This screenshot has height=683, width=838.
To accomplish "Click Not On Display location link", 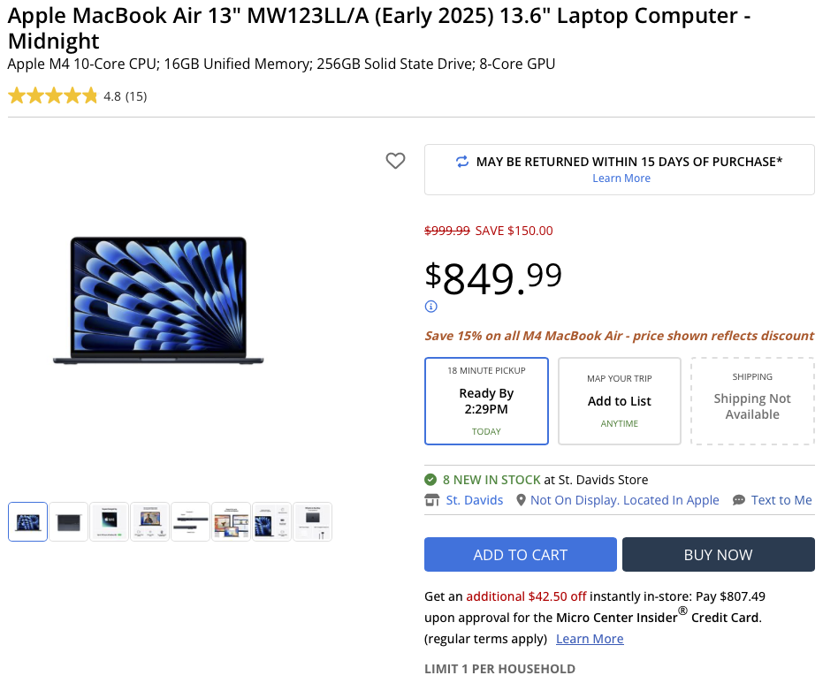I will pos(625,500).
